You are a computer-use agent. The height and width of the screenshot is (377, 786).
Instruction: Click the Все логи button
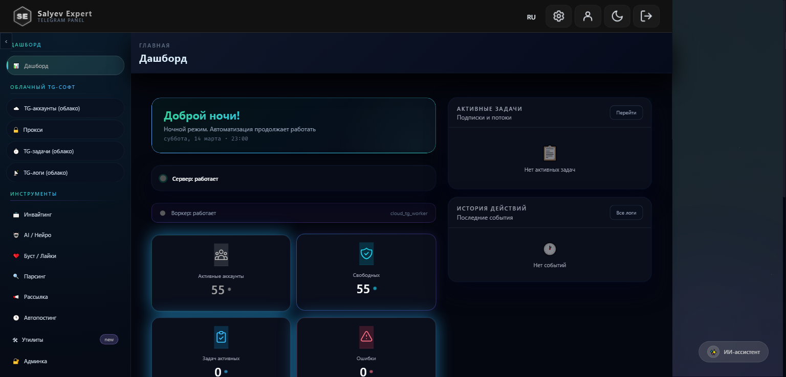coord(626,213)
